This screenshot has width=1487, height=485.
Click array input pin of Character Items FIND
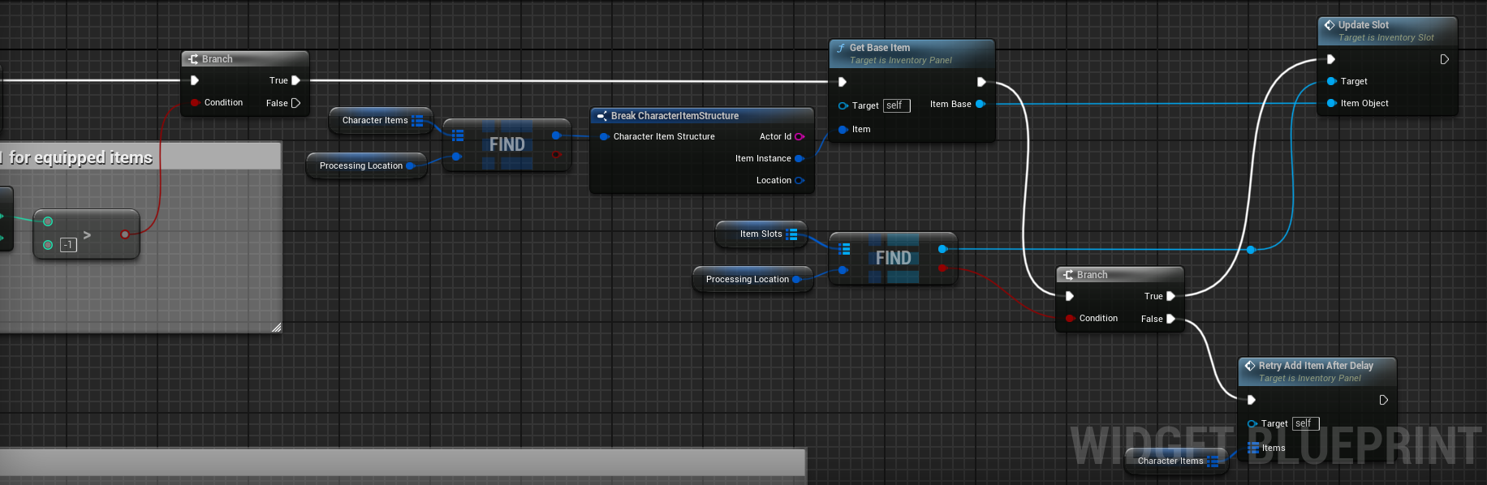pyautogui.click(x=458, y=135)
